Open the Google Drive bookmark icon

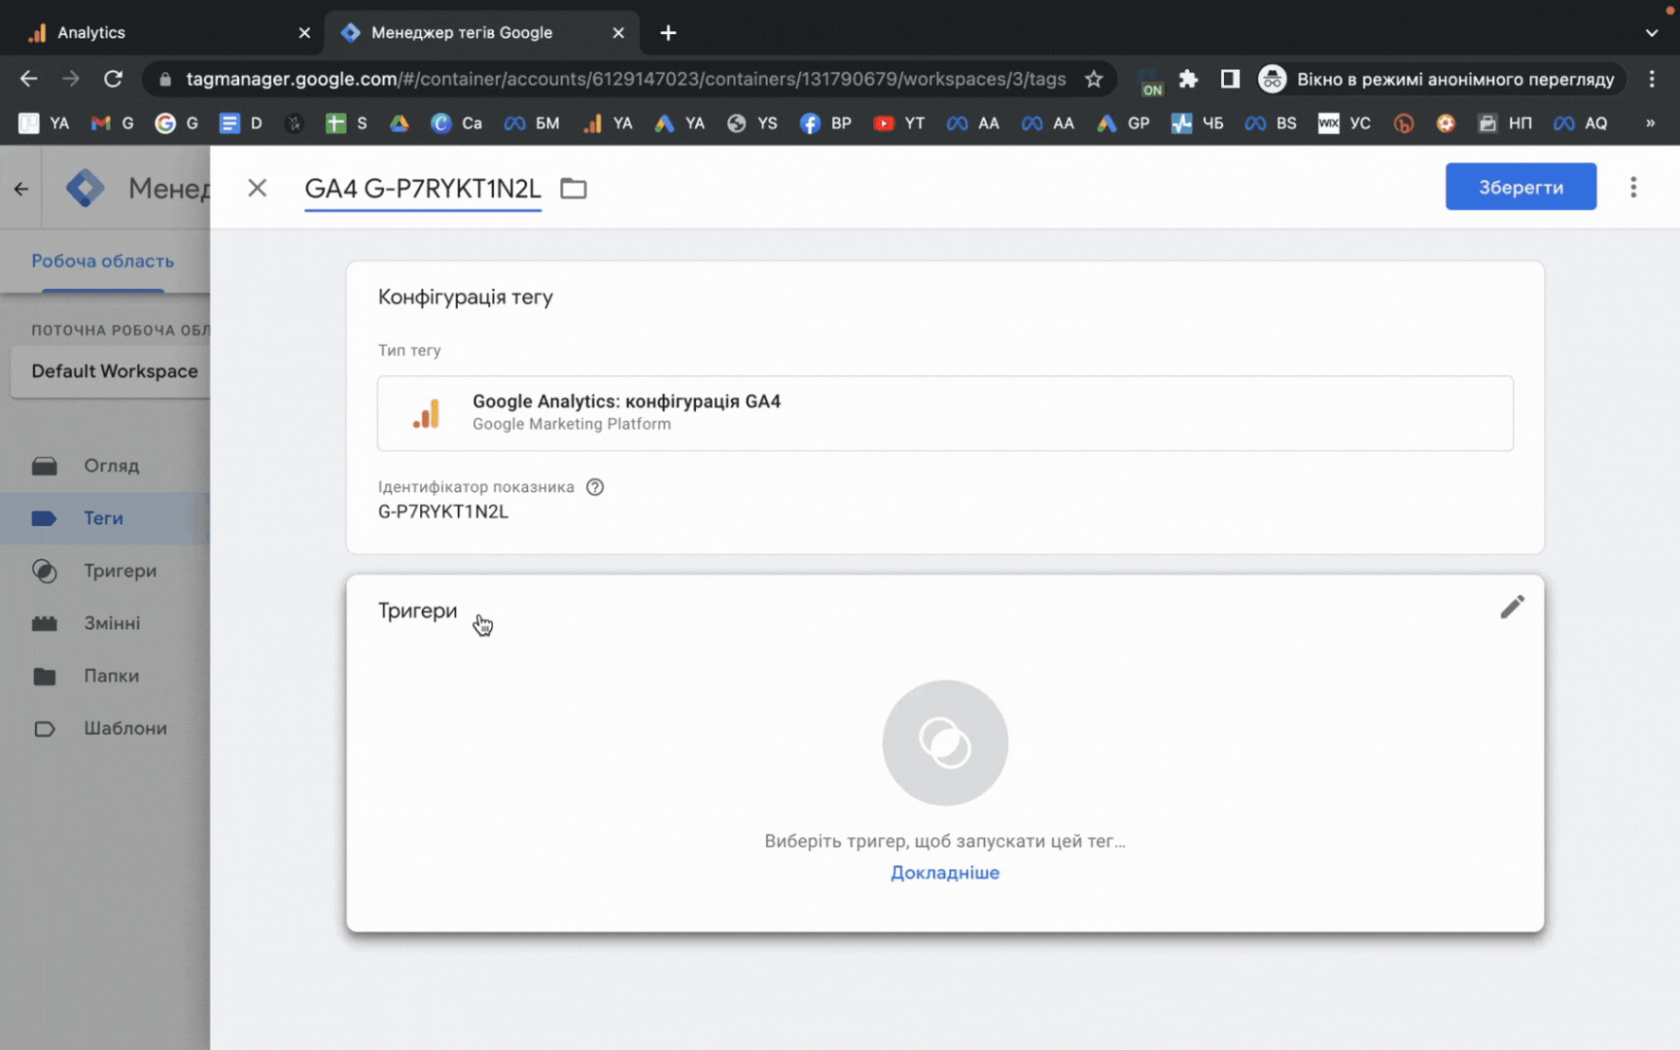pyautogui.click(x=399, y=123)
